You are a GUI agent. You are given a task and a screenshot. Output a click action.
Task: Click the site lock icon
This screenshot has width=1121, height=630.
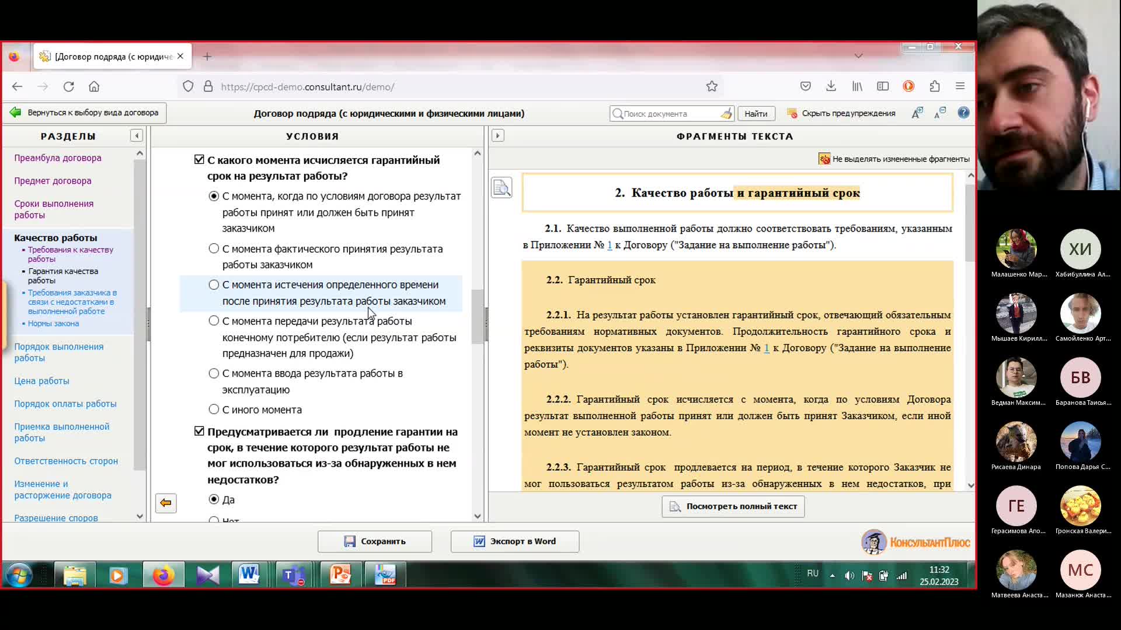pyautogui.click(x=208, y=86)
